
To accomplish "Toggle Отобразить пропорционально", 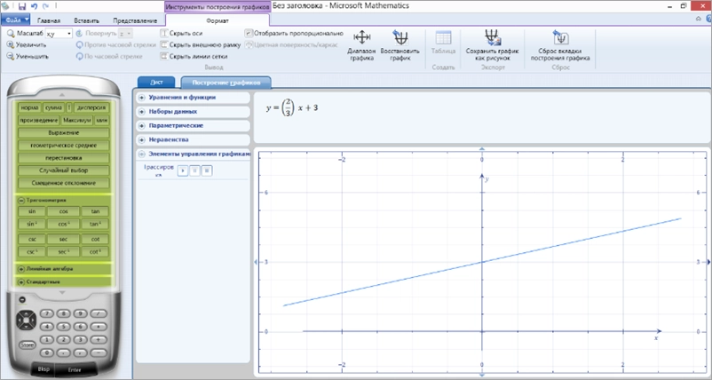I will coord(294,33).
